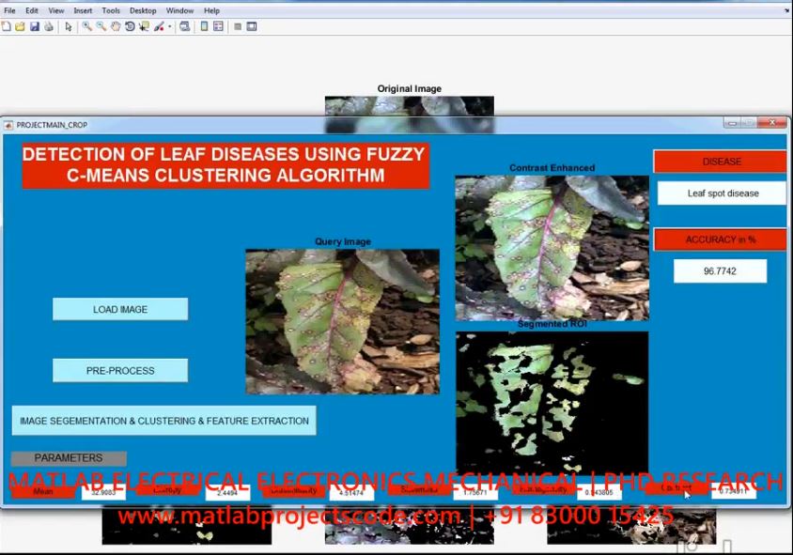793x555 pixels.
Task: Open the Desktop menu
Action: pos(143,10)
